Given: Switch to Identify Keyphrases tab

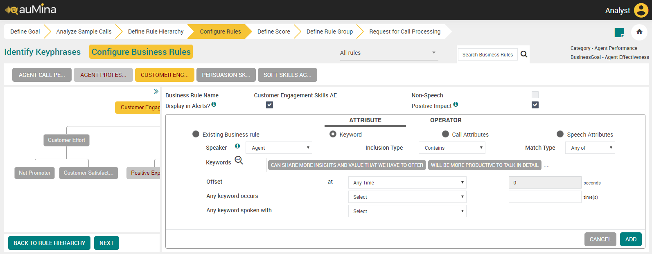Looking at the screenshot, I should point(43,52).
